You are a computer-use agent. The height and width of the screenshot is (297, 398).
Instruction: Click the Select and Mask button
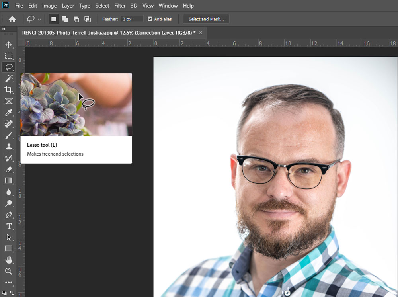click(x=206, y=19)
